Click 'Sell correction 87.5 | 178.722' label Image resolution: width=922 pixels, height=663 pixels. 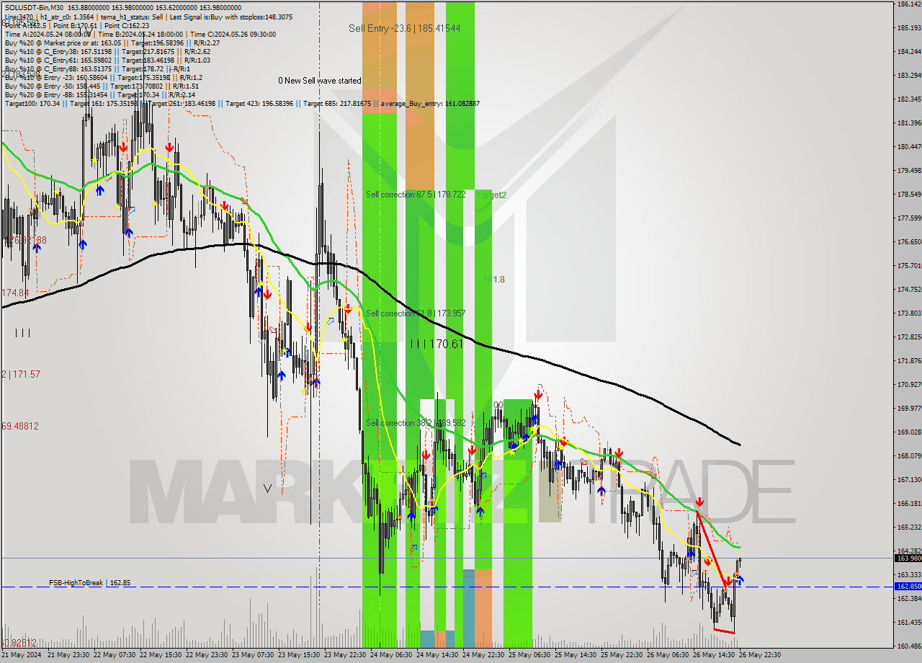coord(416,195)
